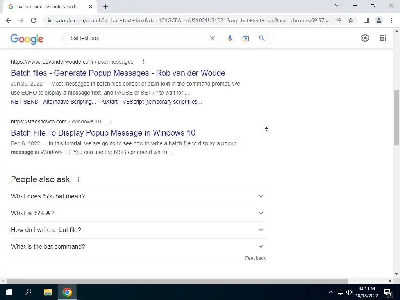Open Google quick settings gear

click(365, 38)
